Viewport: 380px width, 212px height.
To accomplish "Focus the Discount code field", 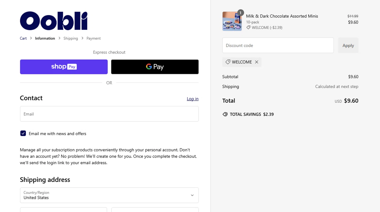I will coord(278,45).
